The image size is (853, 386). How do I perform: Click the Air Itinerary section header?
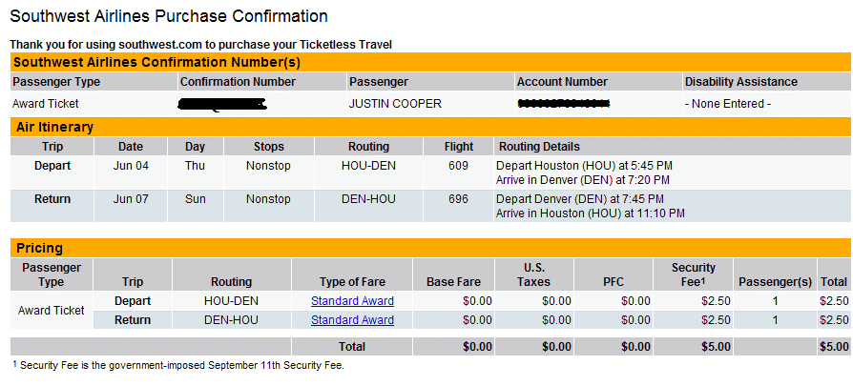pos(430,127)
